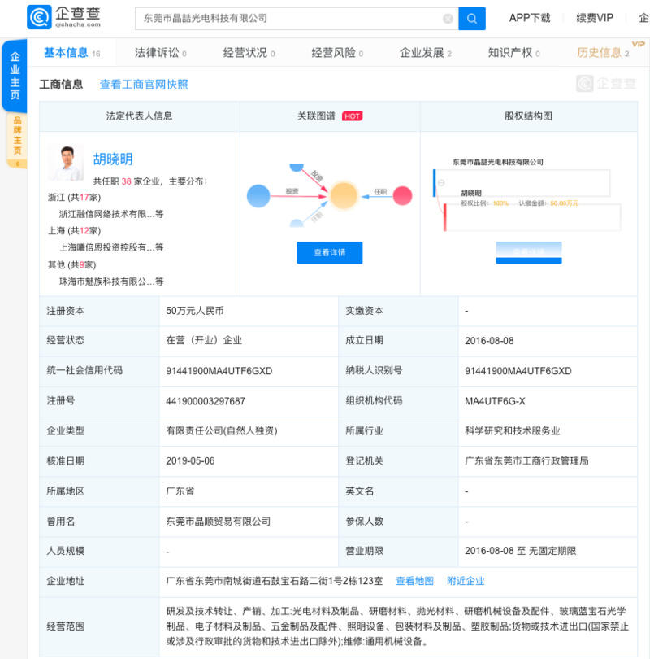Open the 历史信息 VIP tab
This screenshot has height=659, width=650.
602,53
